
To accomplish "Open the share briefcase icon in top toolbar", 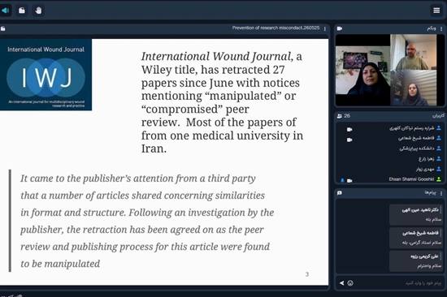I will point(22,11).
